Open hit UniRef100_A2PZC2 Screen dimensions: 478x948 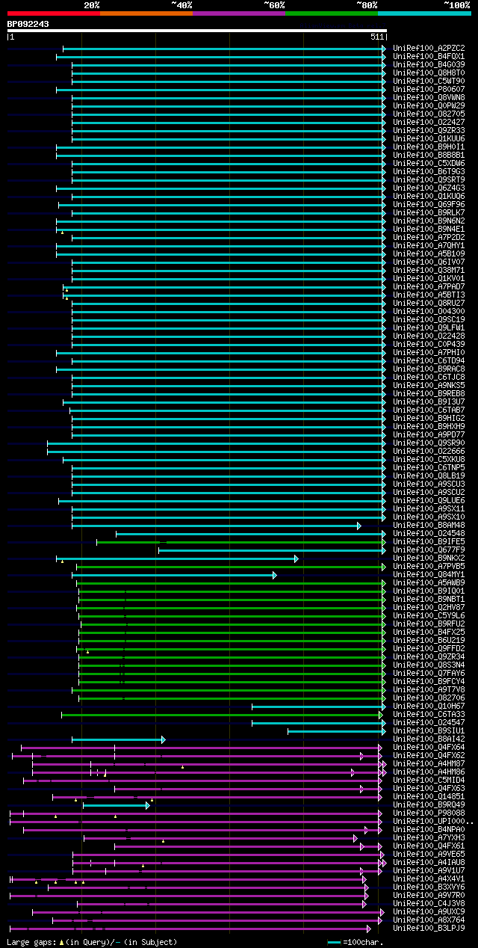coord(429,48)
